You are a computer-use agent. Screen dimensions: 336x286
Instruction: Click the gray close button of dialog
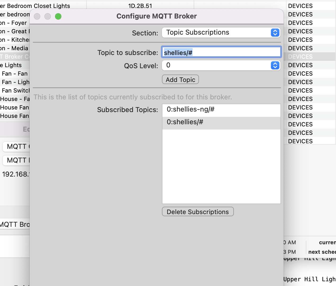[x=37, y=16]
